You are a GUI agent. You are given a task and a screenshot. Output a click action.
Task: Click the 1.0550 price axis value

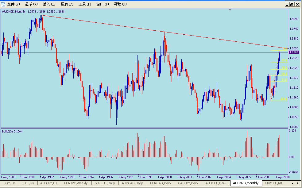tap(294, 117)
